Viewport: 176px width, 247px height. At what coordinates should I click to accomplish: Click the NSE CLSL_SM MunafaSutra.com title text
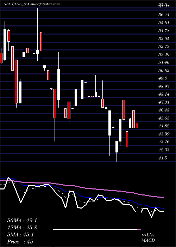pos(32,4)
